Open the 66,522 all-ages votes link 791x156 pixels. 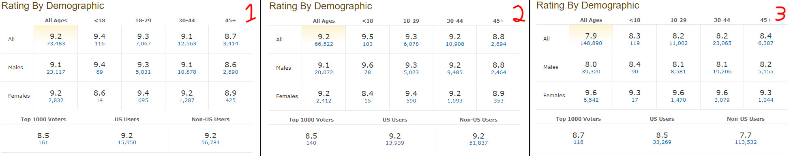point(324,44)
